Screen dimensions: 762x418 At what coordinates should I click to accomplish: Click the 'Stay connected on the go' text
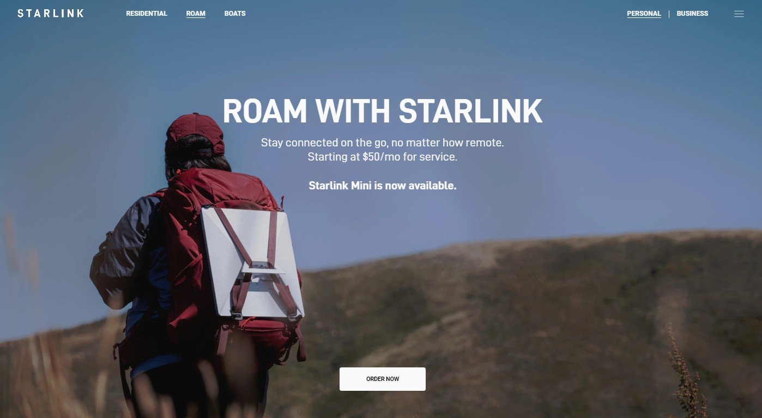(382, 143)
